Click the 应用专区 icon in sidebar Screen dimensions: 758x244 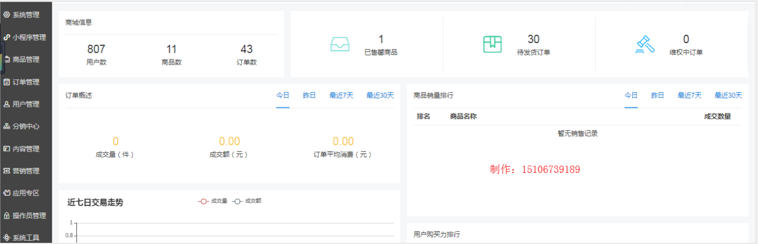pos(7,193)
